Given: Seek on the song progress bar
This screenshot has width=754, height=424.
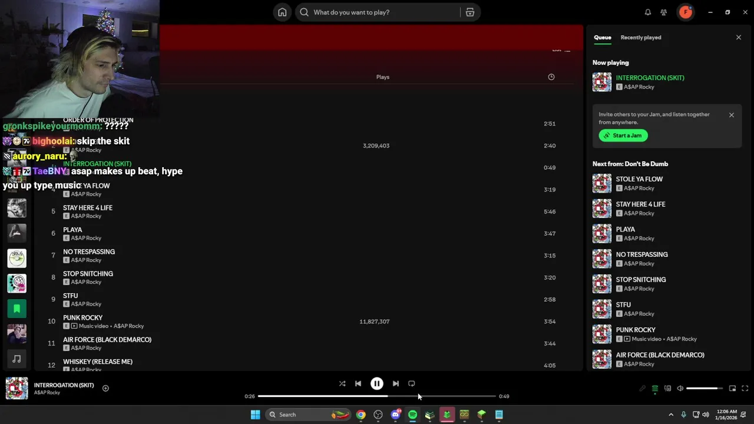Looking at the screenshot, I should click(377, 396).
